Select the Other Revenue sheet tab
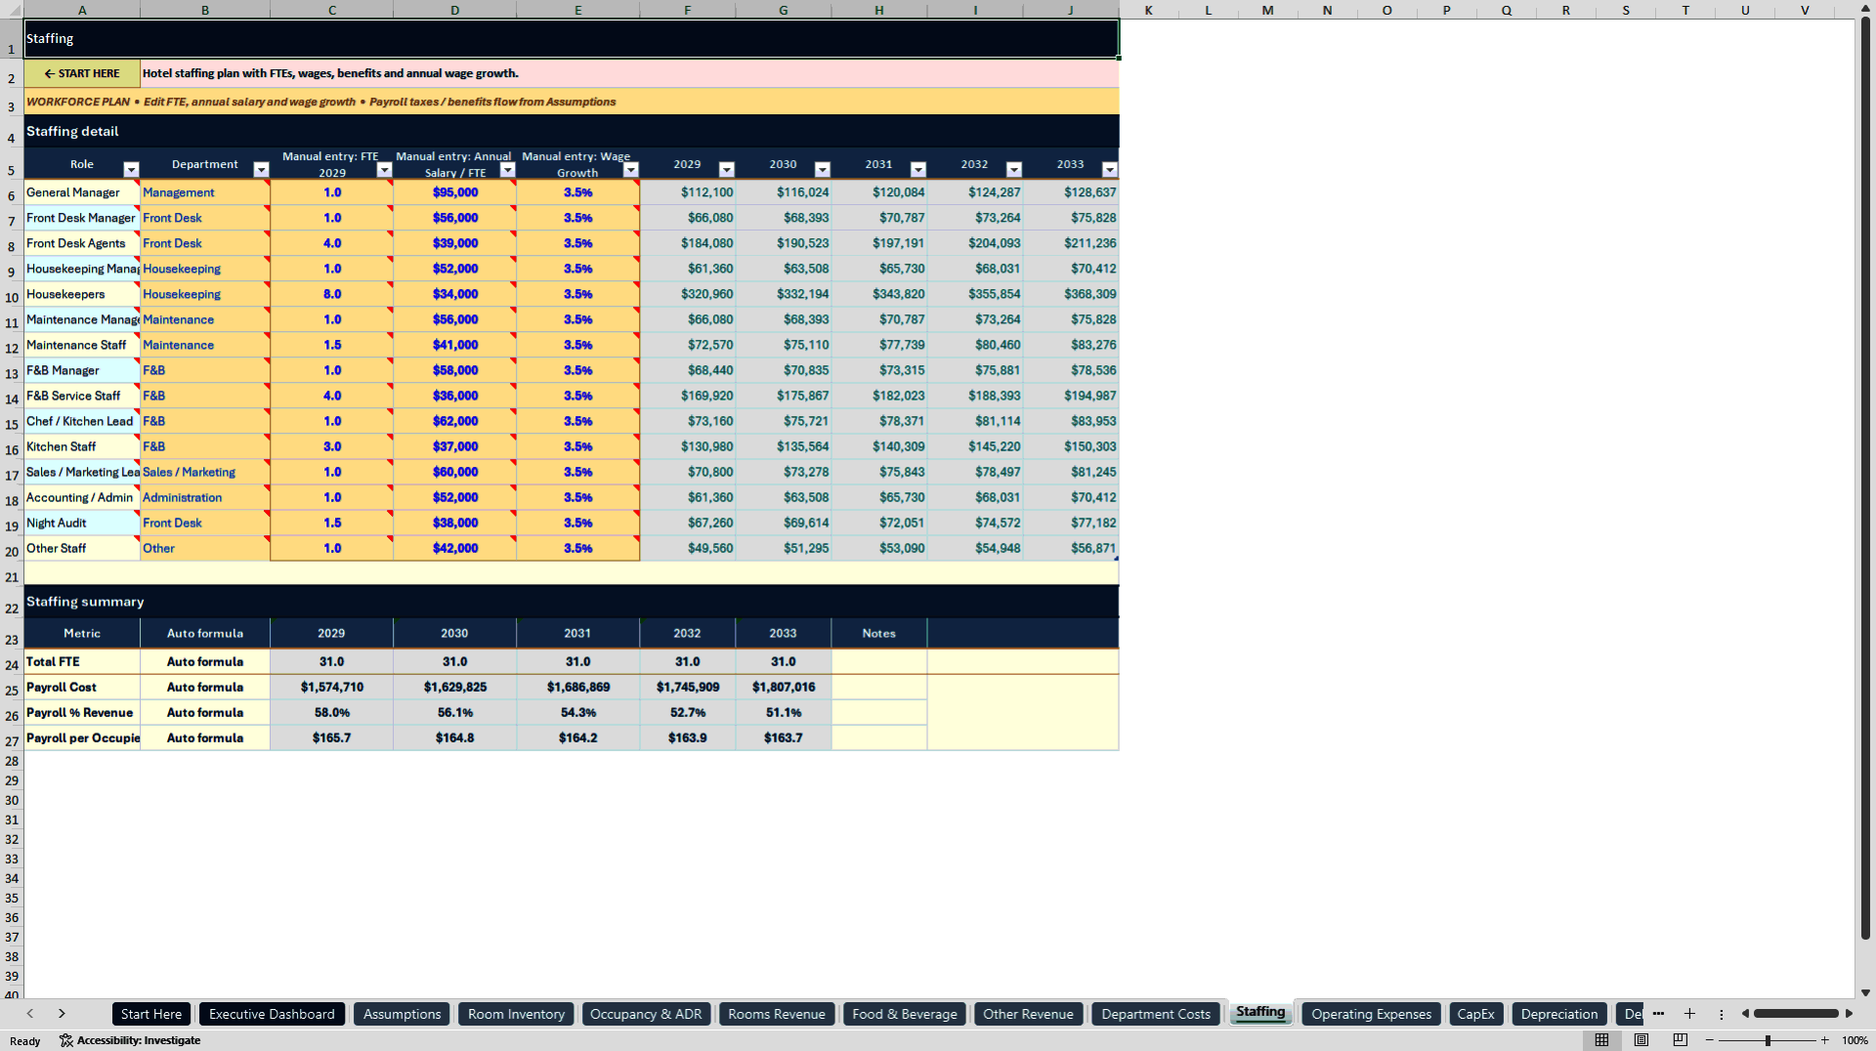The width and height of the screenshot is (1876, 1051). [1028, 1014]
